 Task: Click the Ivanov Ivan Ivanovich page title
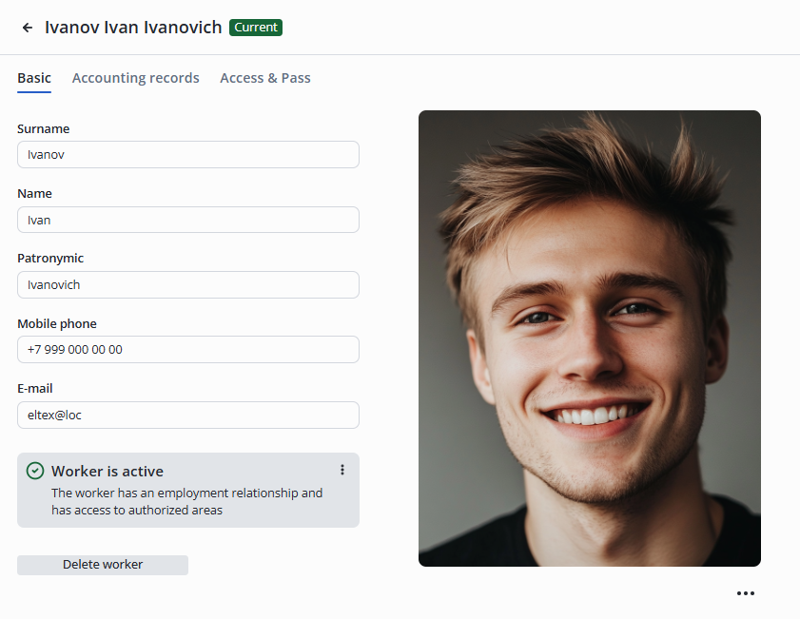[133, 28]
